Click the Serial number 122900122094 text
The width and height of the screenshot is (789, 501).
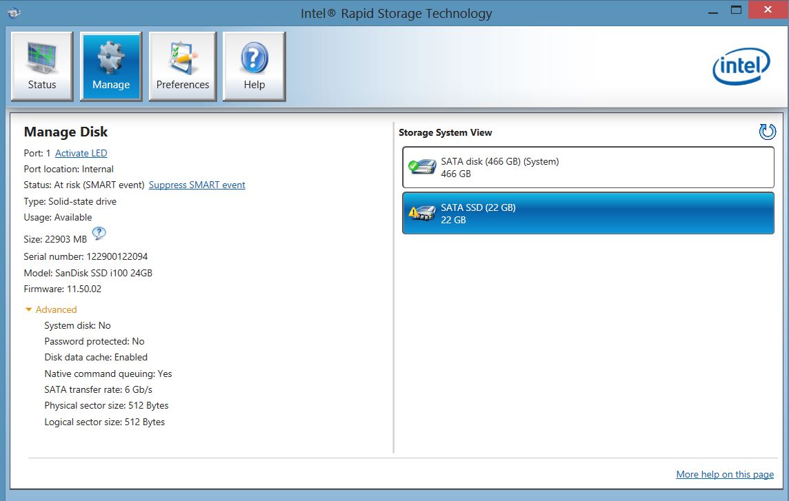click(86, 256)
